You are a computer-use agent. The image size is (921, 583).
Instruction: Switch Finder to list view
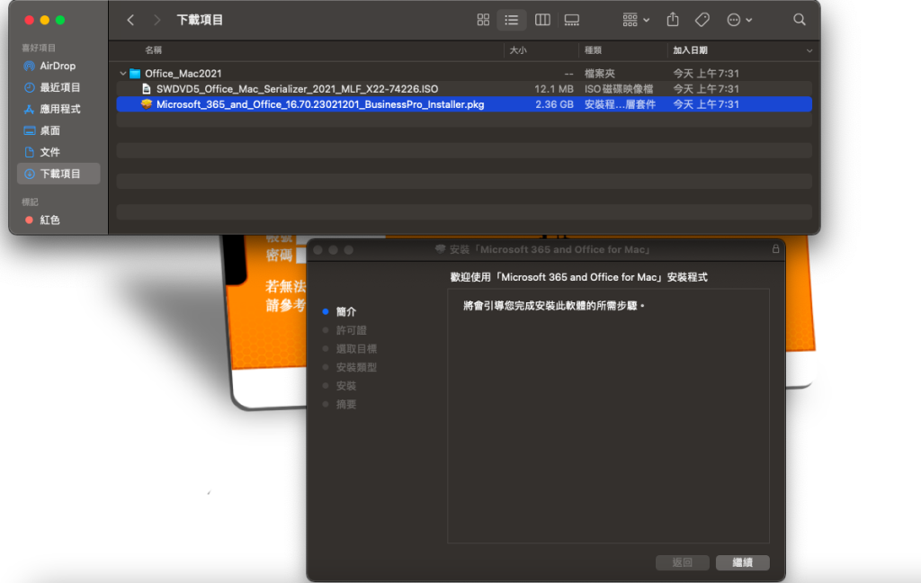[512, 20]
